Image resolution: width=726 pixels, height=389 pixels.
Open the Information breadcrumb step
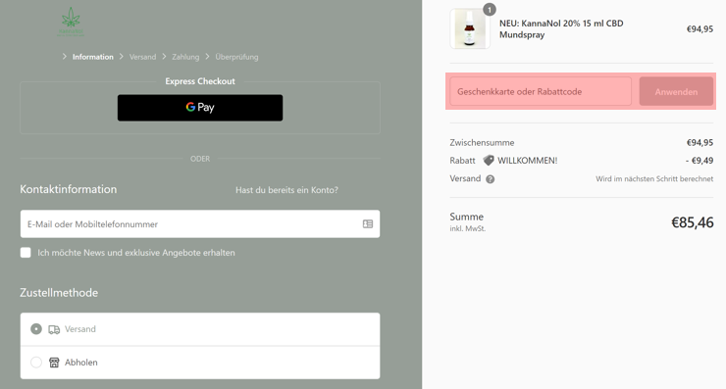pyautogui.click(x=92, y=57)
